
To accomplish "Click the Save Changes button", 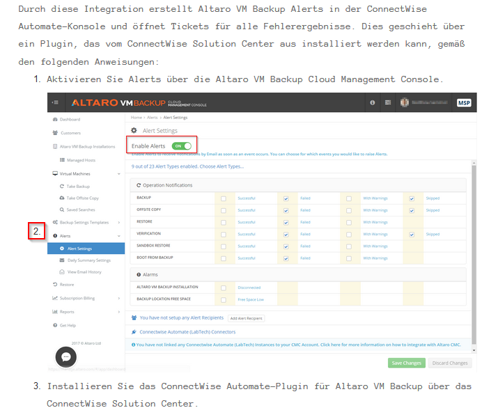I will [406, 363].
